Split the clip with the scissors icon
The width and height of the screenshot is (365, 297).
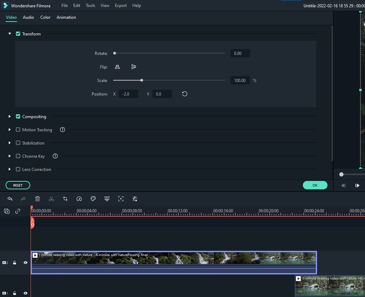51,199
